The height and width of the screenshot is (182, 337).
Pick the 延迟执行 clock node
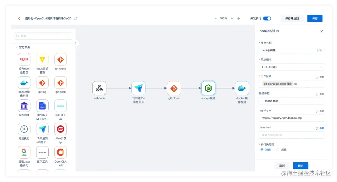point(24,129)
